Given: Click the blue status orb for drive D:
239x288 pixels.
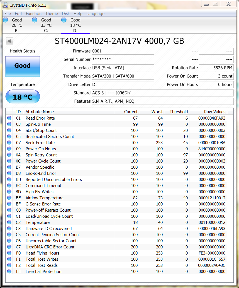Looking at the screenshot, I should (x=64, y=20).
